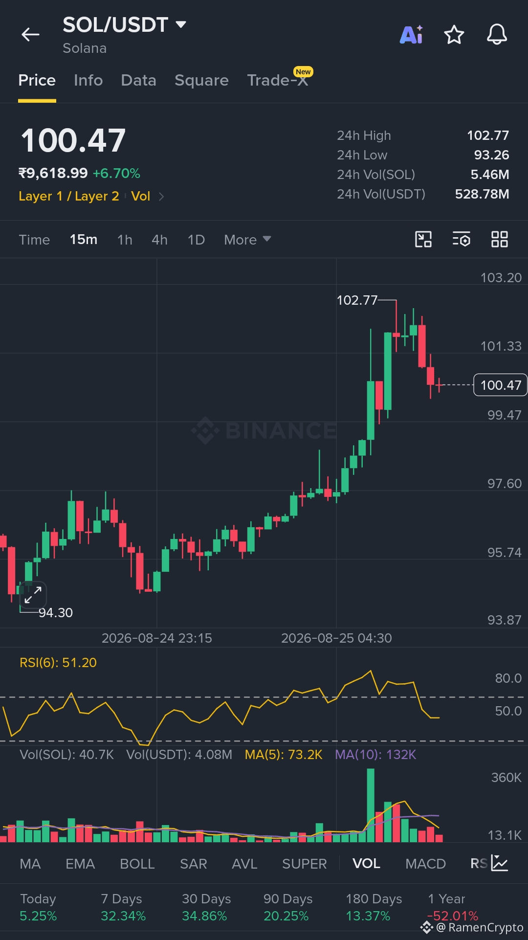Image resolution: width=528 pixels, height=940 pixels.
Task: Open the indicator settings chart icon
Action: [500, 863]
